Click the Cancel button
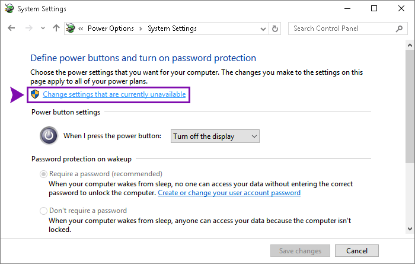 click(357, 250)
